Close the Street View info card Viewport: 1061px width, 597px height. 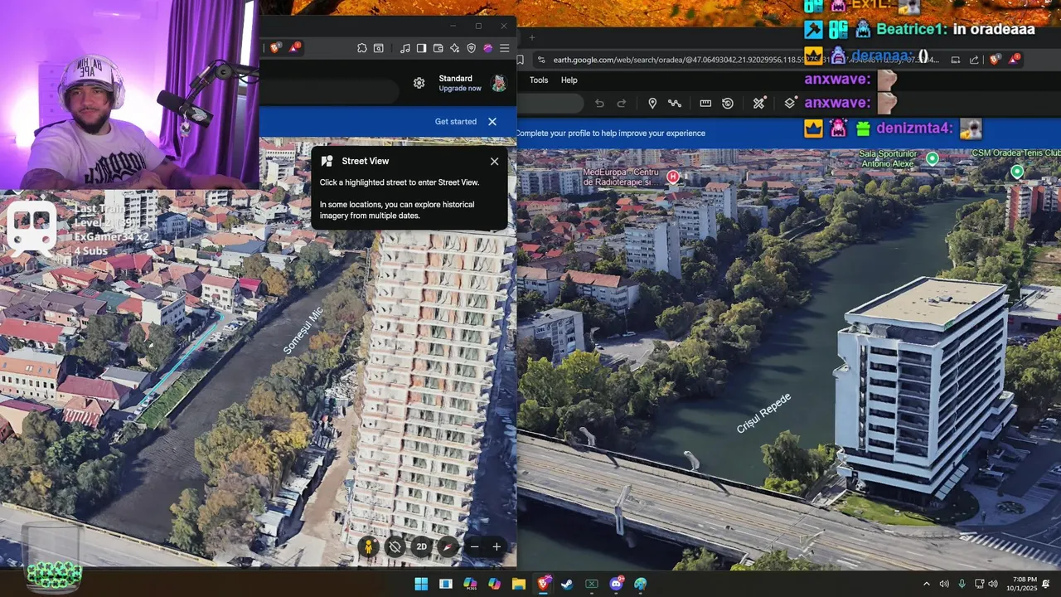(x=495, y=162)
